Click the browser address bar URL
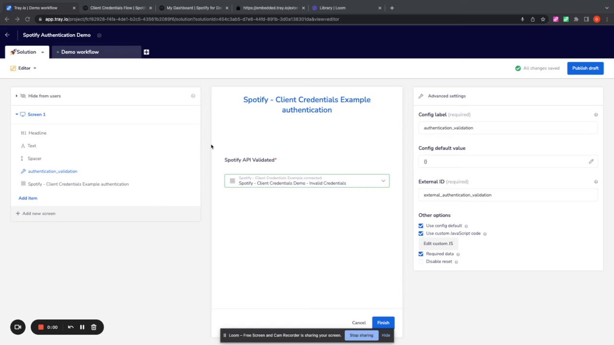Screen dimensions: 614x345 tap(192, 19)
